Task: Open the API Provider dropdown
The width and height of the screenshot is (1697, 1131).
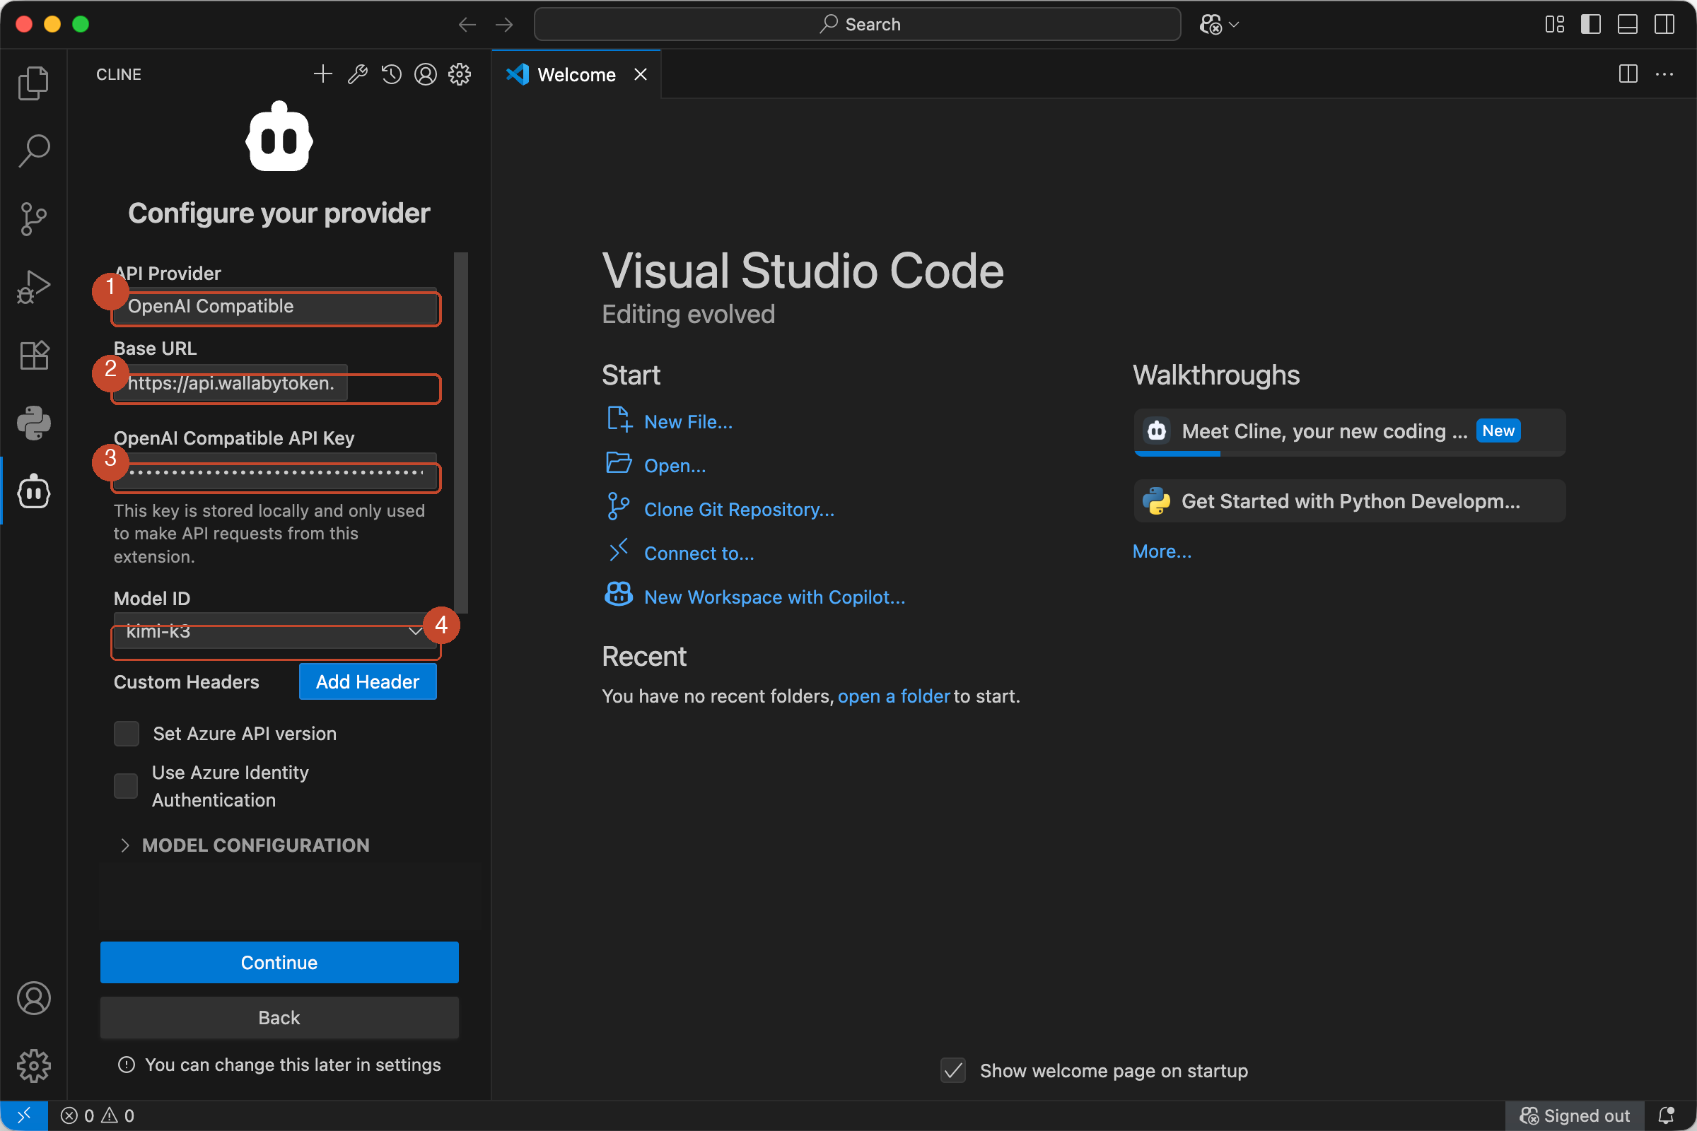Action: 276,307
